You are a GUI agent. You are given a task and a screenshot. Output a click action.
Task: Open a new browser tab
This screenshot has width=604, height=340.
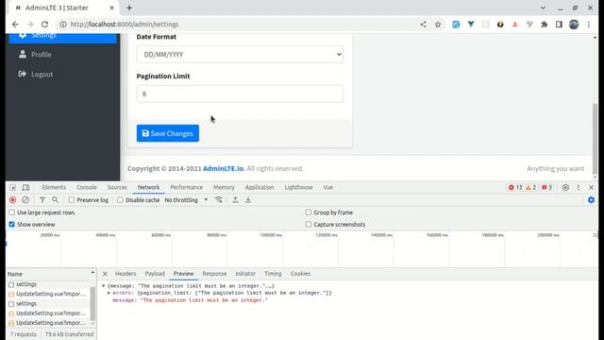point(129,8)
